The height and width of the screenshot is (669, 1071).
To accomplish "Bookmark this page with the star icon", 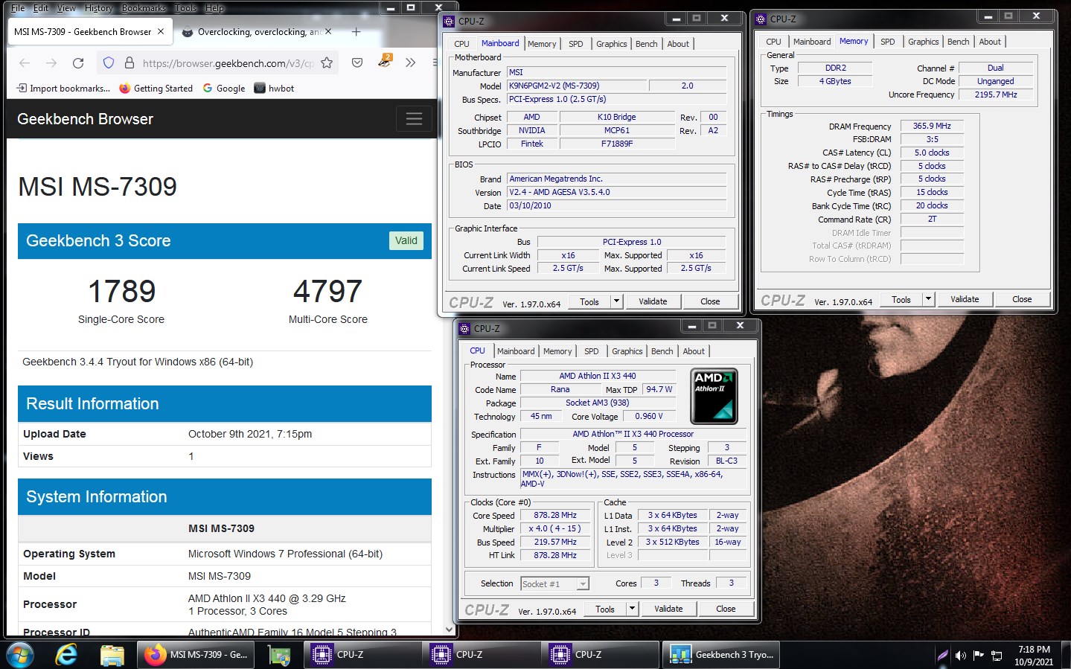I will click(x=327, y=63).
